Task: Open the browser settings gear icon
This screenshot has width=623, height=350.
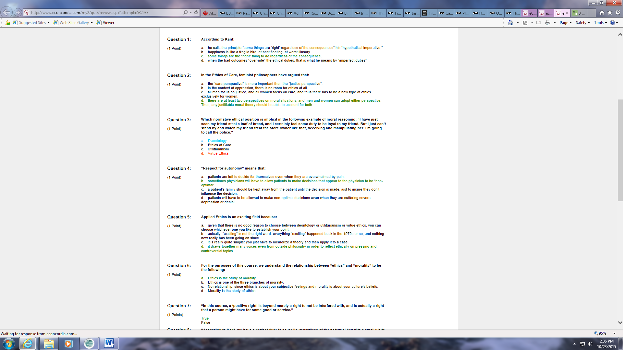Action: [618, 13]
